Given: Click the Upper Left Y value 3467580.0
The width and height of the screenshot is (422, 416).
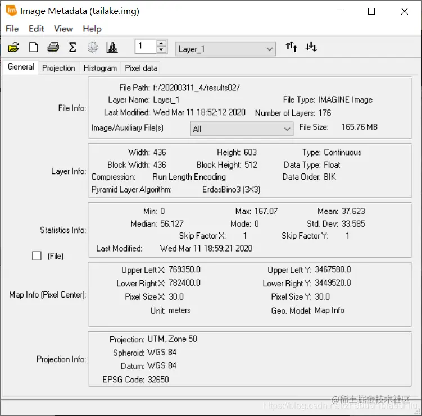Looking at the screenshot, I should click(333, 269).
